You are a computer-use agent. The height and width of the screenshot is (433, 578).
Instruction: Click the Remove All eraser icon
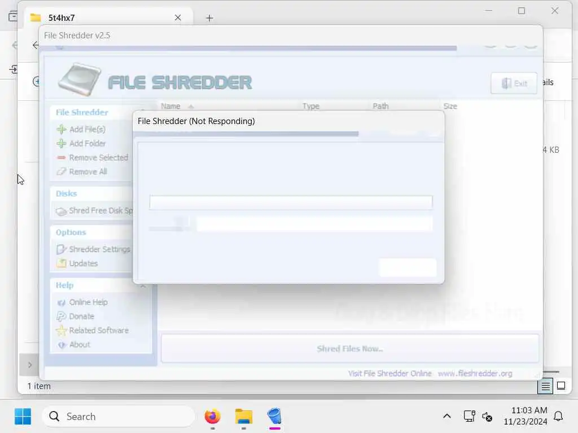(61, 171)
